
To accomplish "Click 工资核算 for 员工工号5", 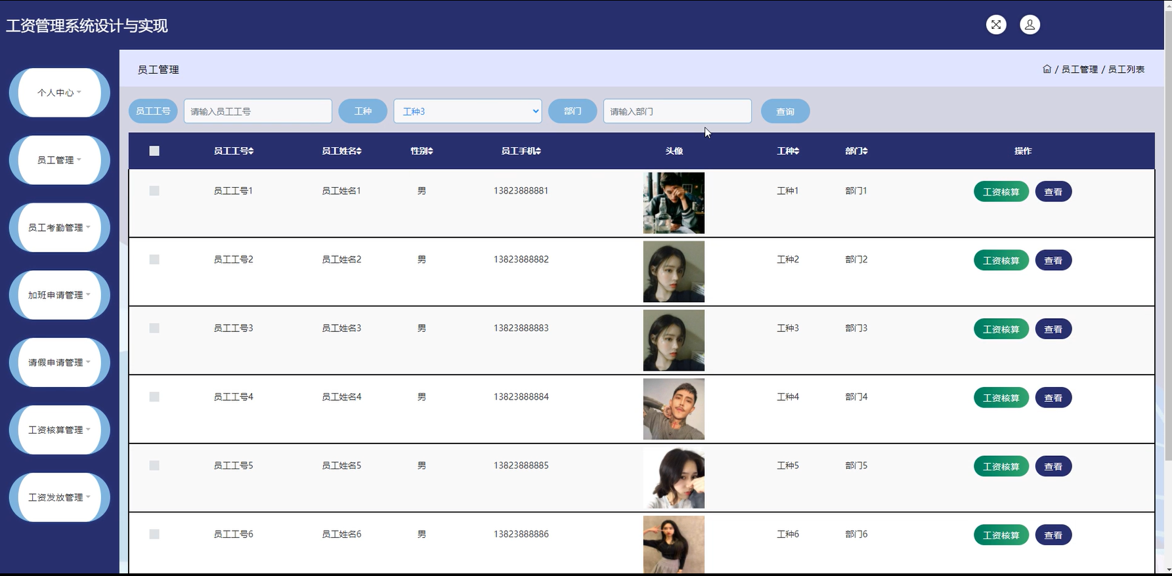I will (x=1001, y=466).
